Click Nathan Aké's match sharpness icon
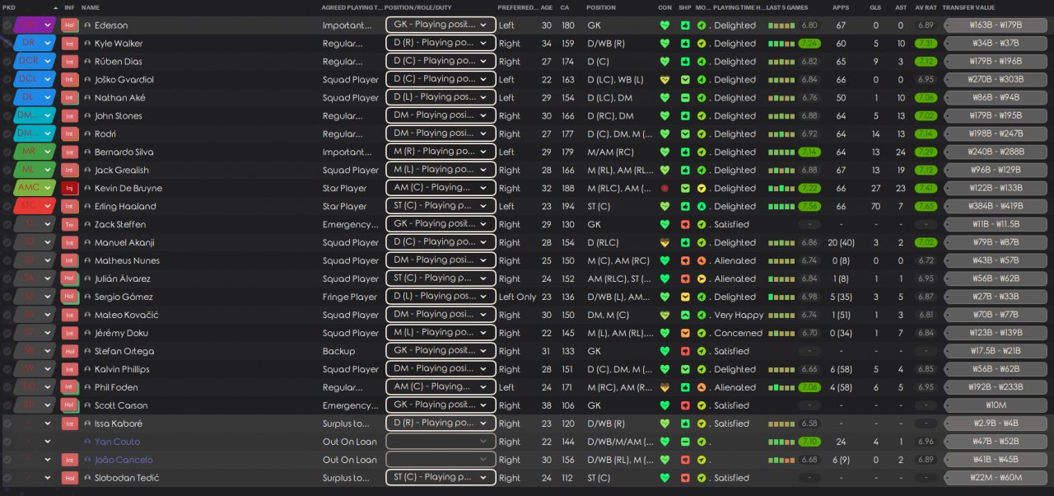The image size is (1054, 496). click(x=685, y=98)
